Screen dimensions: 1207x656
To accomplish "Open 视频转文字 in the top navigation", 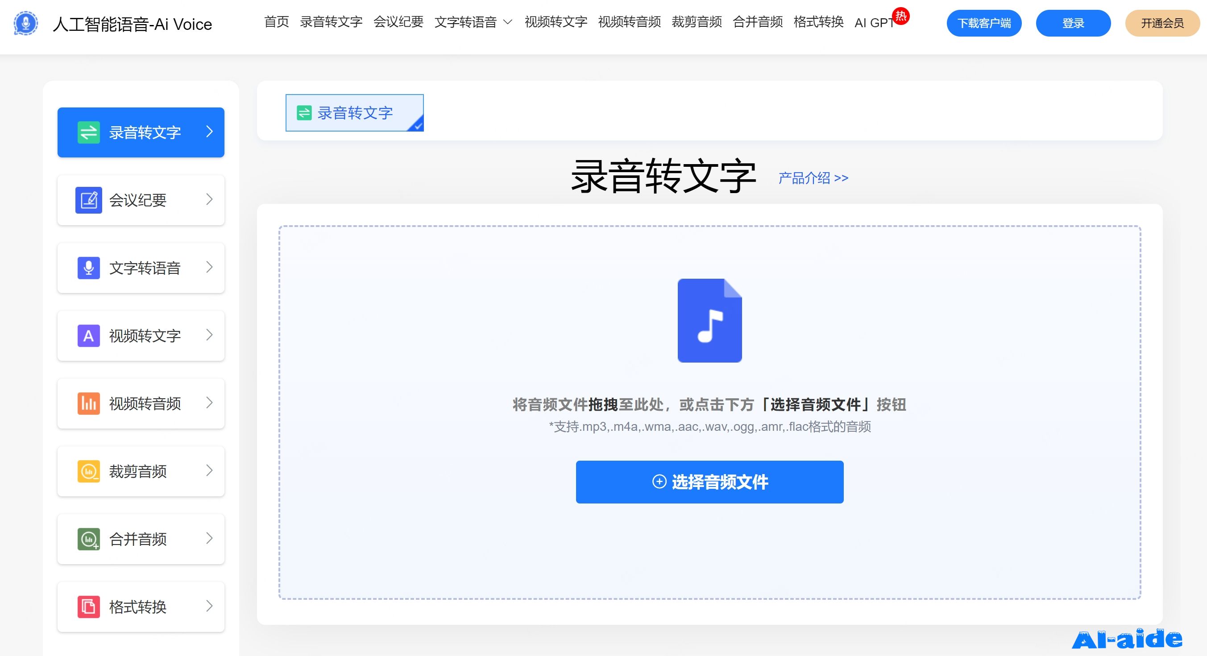I will click(x=556, y=22).
